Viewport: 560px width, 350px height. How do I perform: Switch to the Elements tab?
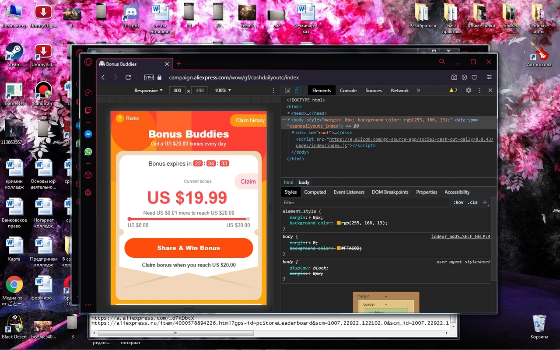(322, 91)
